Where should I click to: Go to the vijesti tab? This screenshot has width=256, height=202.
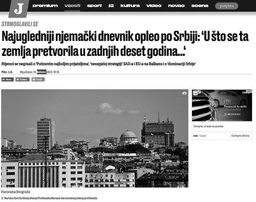point(72,6)
